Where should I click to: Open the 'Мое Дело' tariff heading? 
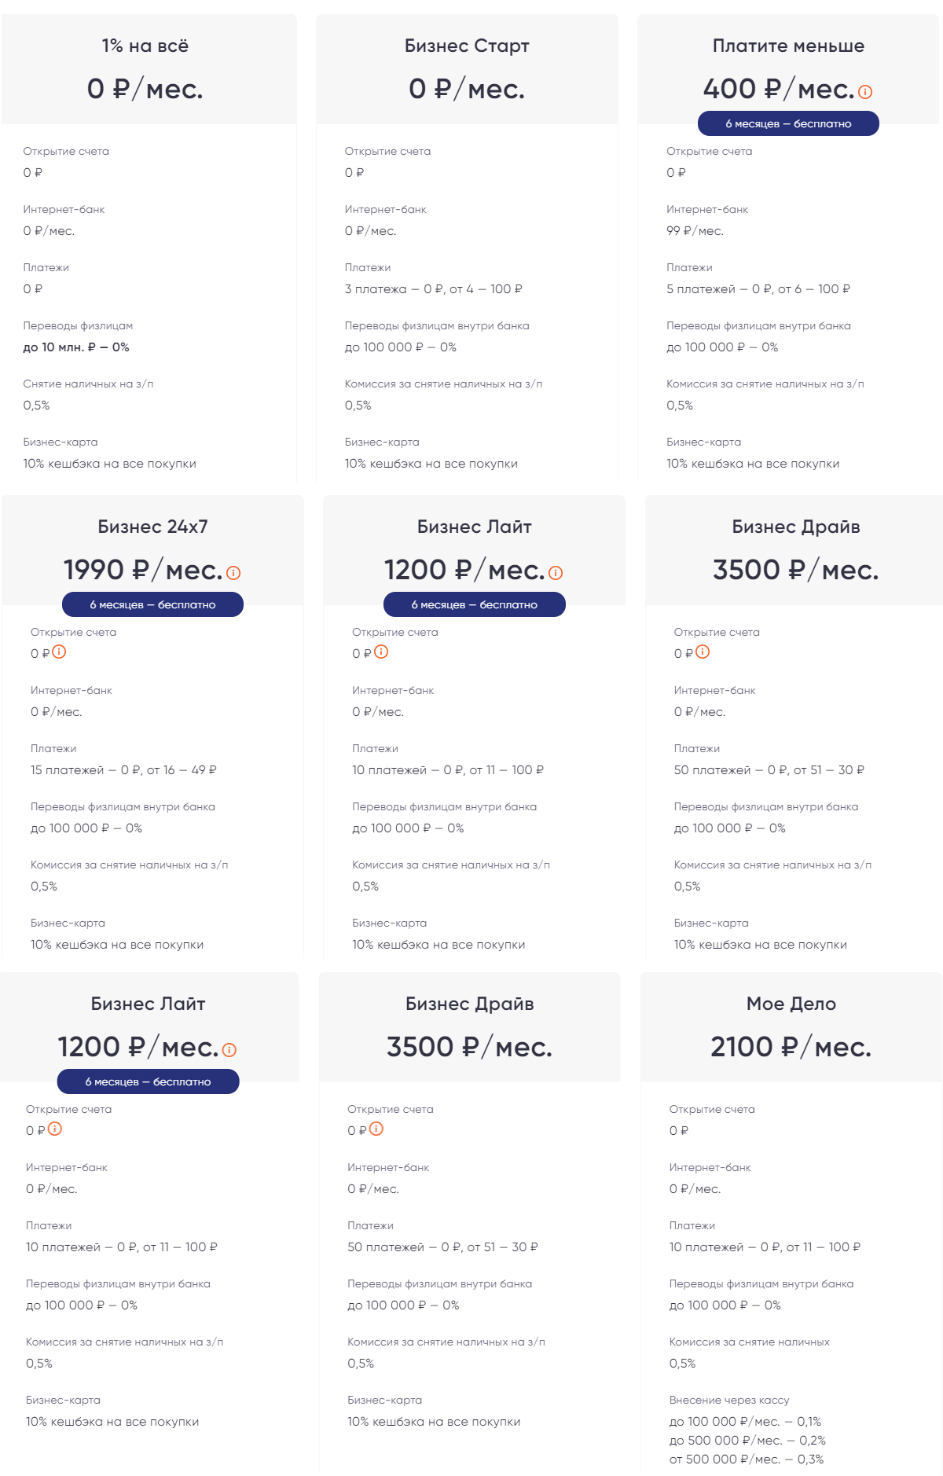(791, 1004)
